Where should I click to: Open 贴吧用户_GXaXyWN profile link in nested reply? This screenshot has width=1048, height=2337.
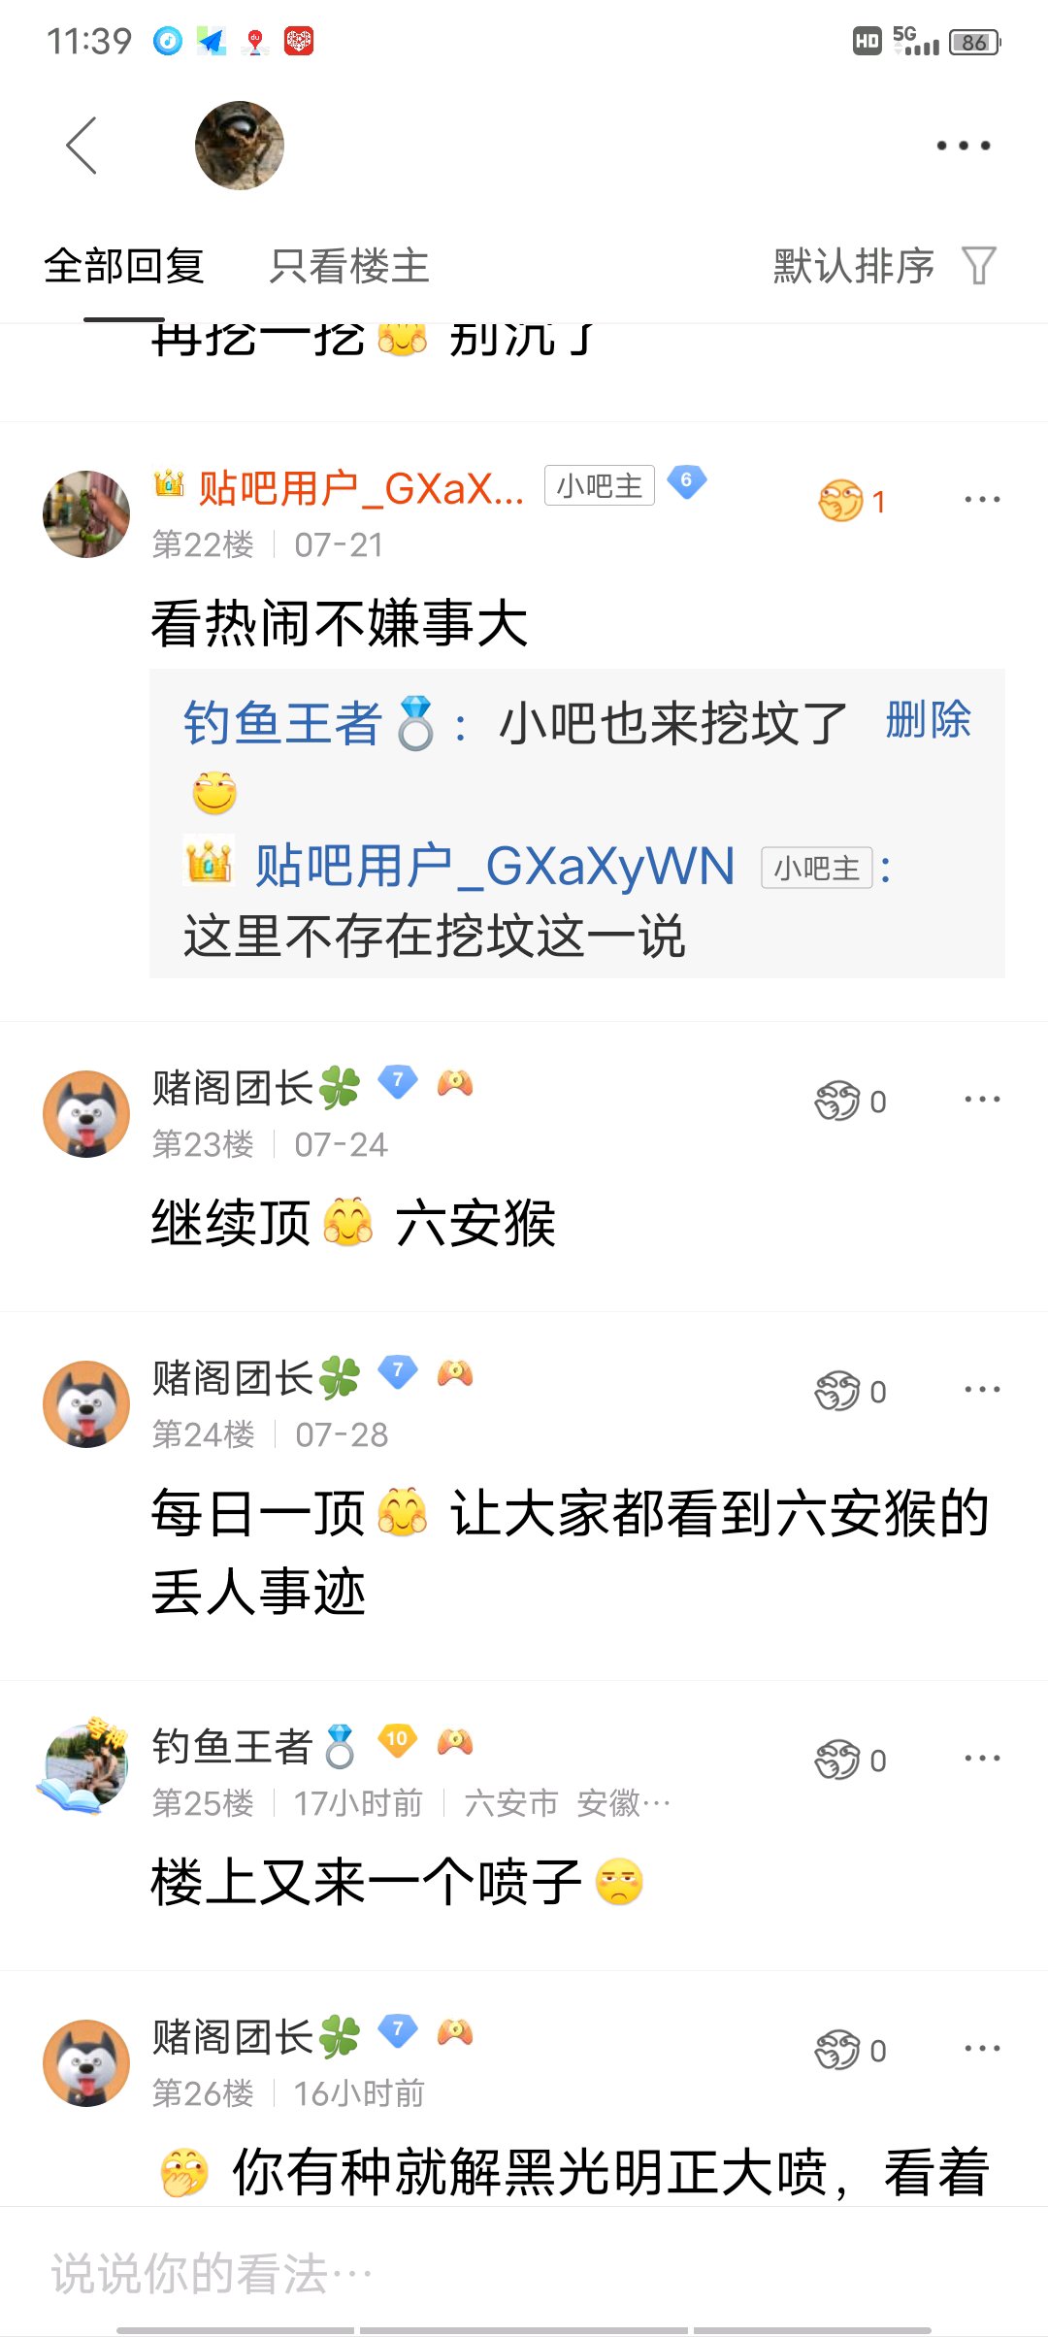tap(495, 866)
